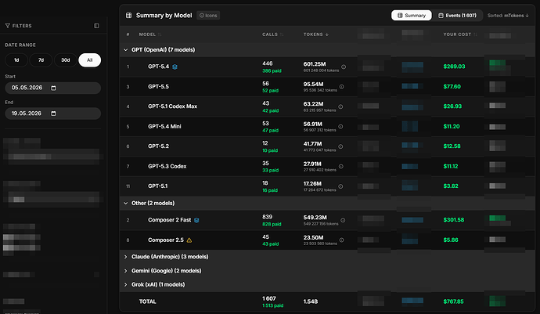Select the GPT-5.4 model name
The image size is (540, 314).
158,67
